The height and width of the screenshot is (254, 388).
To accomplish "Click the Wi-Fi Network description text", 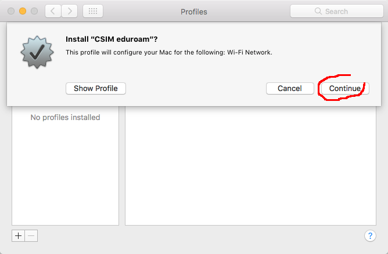I will [250, 52].
